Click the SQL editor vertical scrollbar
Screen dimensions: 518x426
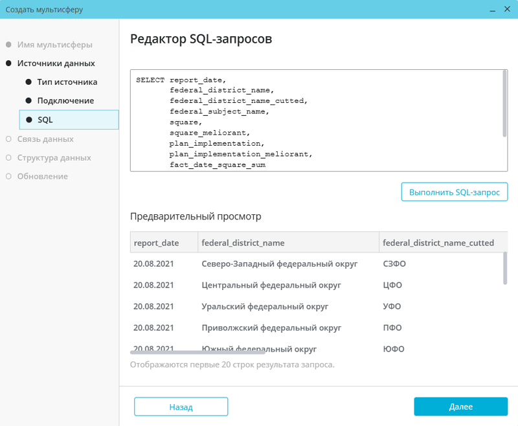point(504,104)
